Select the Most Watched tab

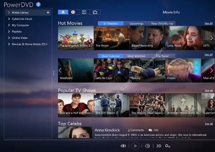(x=137, y=56)
